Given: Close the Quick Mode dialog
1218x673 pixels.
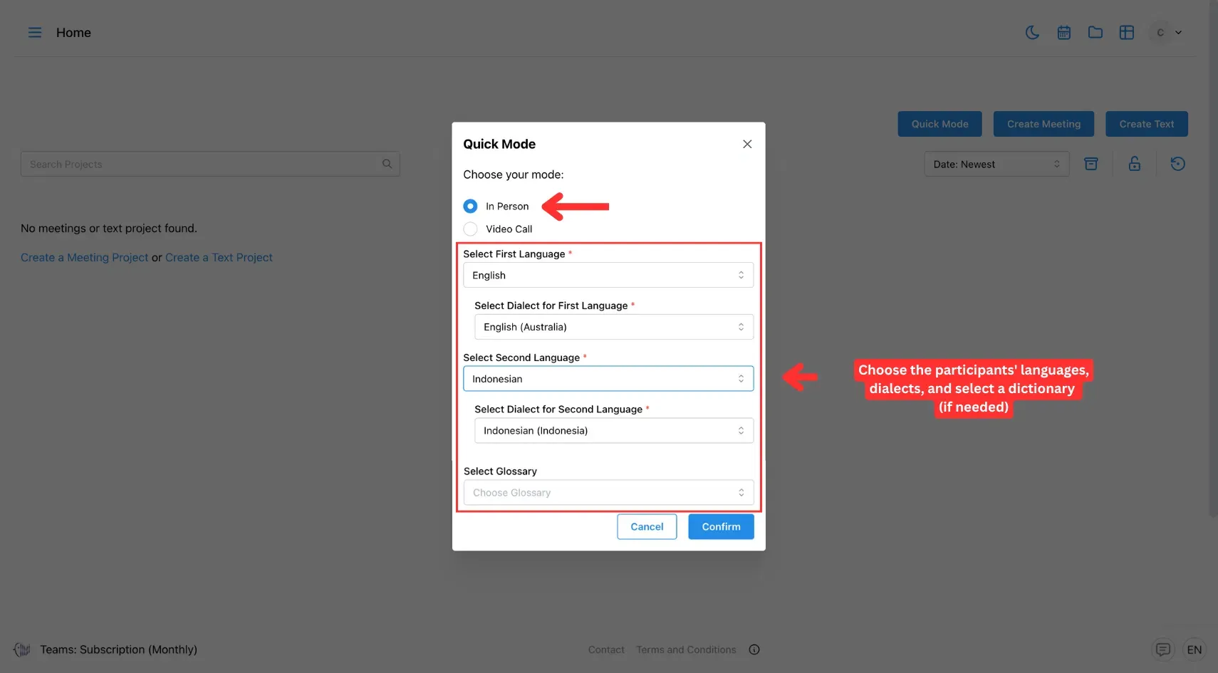Looking at the screenshot, I should coord(747,144).
